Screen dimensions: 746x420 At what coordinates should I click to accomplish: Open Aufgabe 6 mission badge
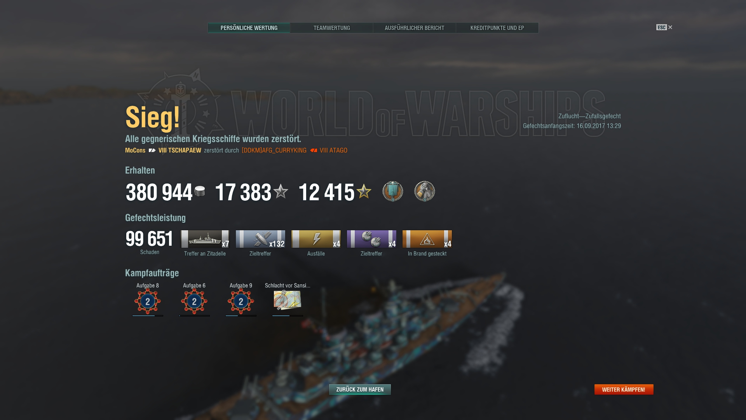click(x=194, y=301)
